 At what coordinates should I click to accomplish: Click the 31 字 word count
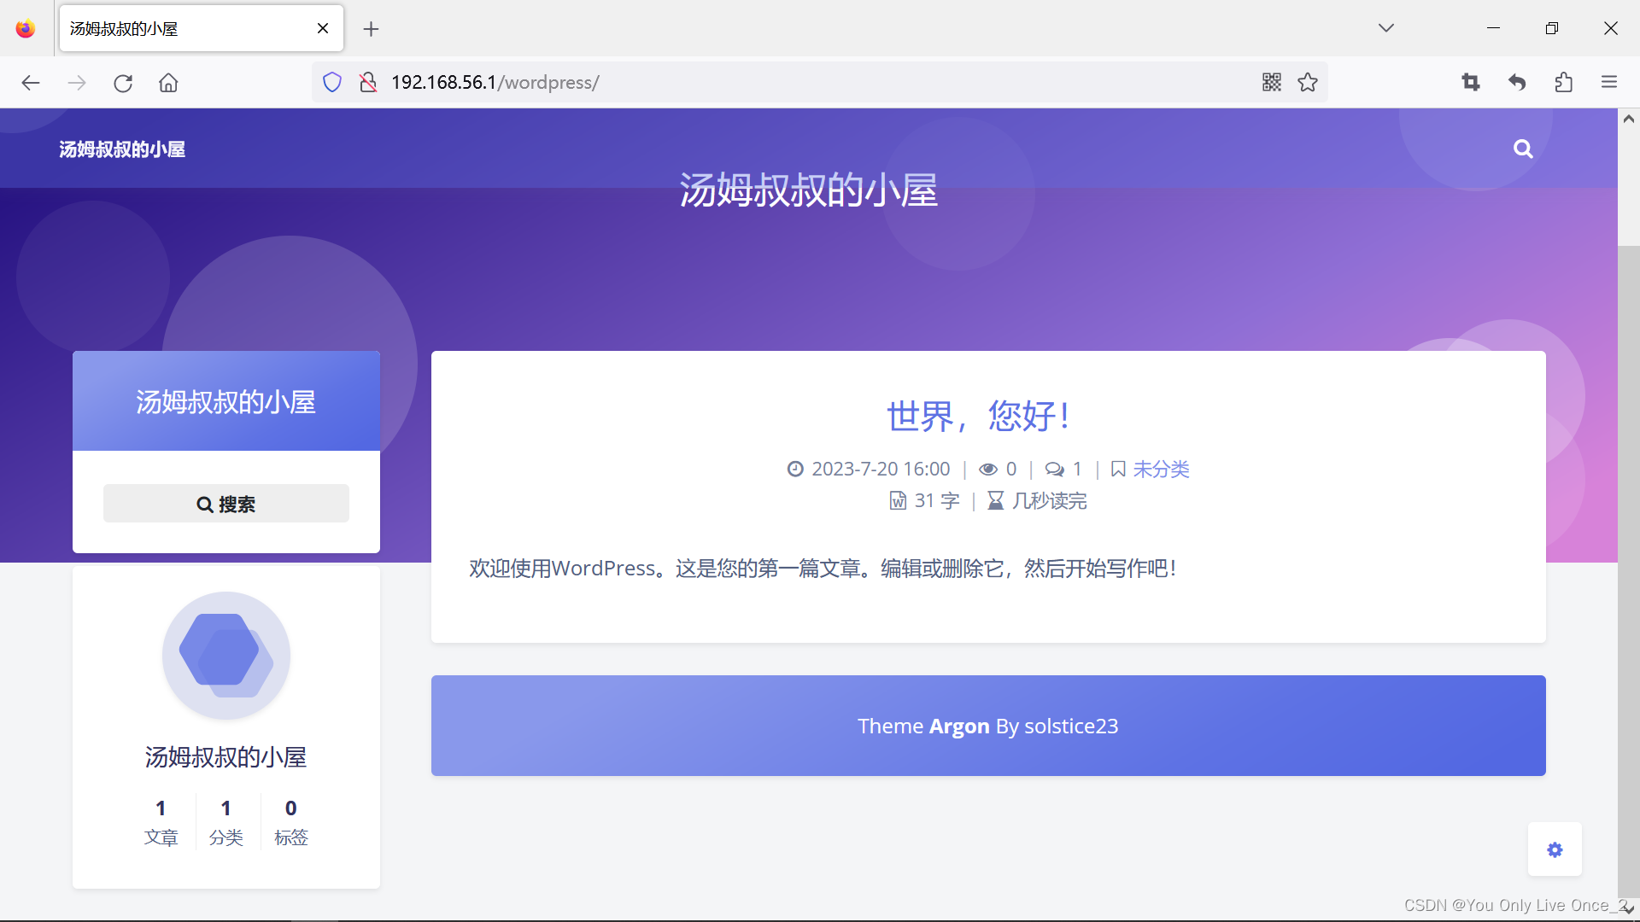(937, 501)
